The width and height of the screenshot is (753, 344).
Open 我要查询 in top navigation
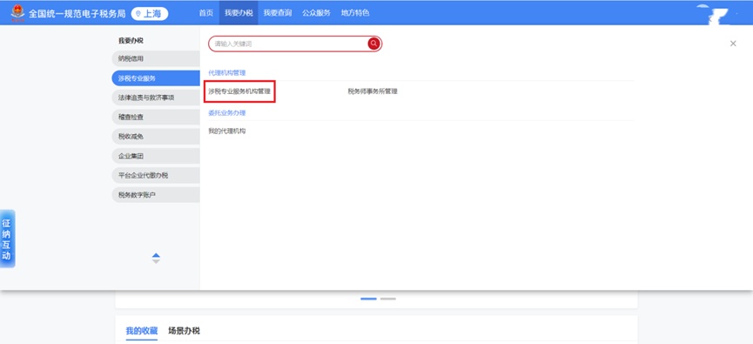(278, 13)
